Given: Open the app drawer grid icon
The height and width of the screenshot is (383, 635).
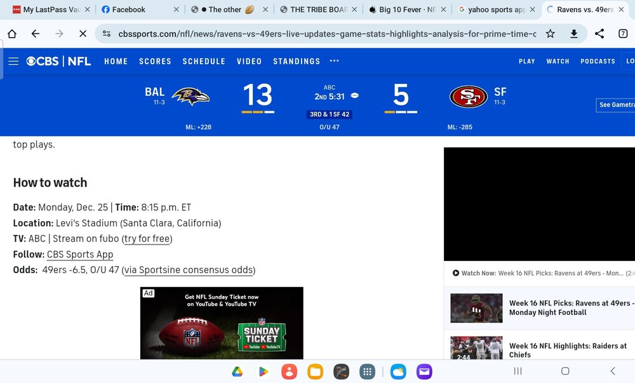Looking at the screenshot, I should point(367,372).
